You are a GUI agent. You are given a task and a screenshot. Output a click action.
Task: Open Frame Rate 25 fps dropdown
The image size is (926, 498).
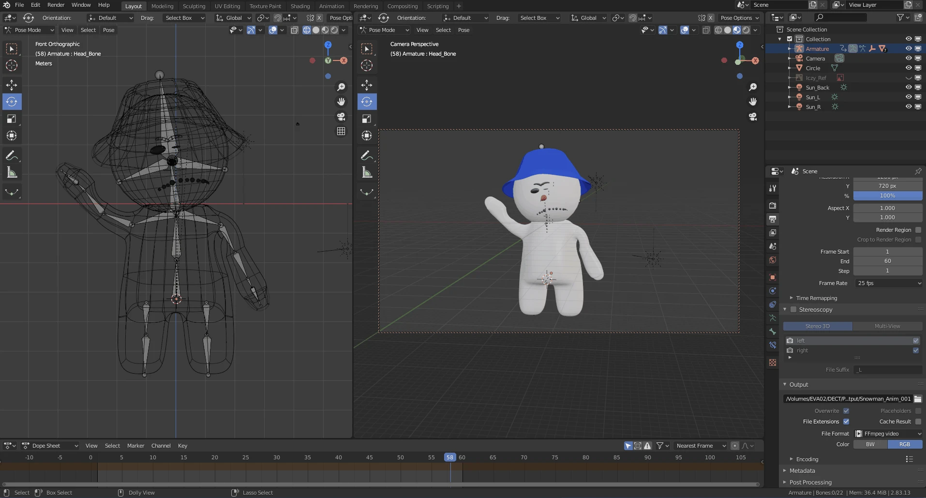(x=888, y=283)
